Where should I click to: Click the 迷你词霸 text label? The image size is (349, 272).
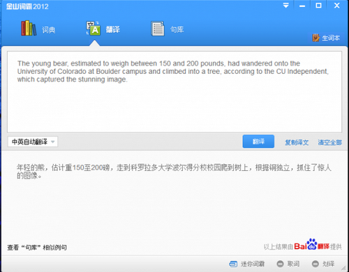(x=253, y=264)
